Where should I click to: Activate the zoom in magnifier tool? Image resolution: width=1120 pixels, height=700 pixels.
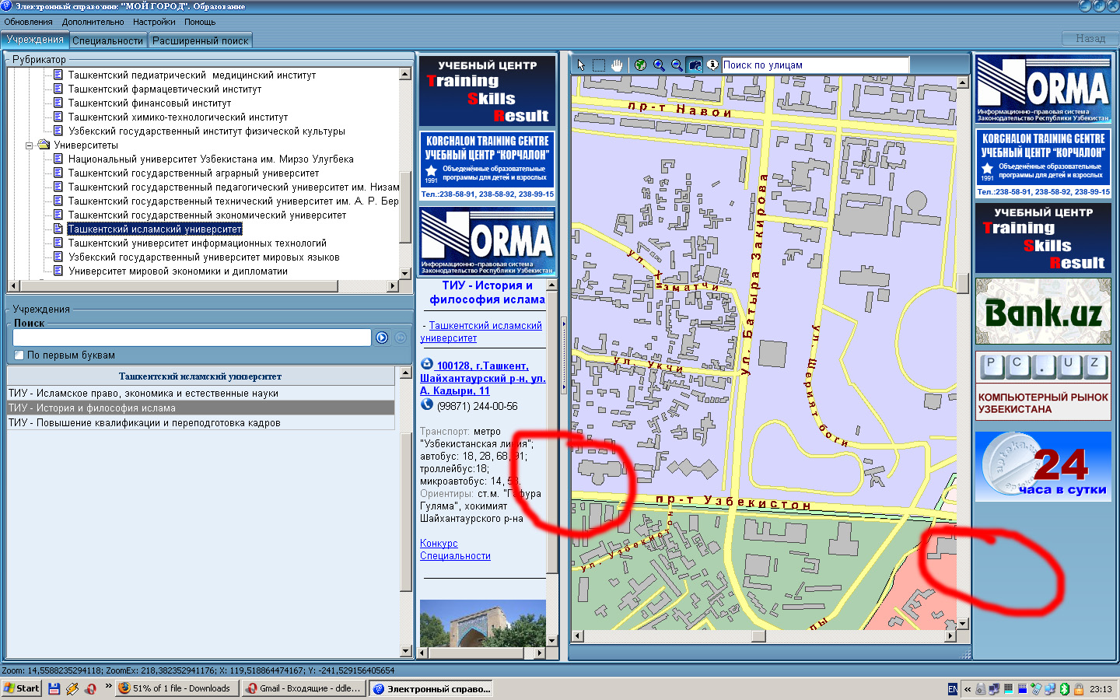point(659,65)
